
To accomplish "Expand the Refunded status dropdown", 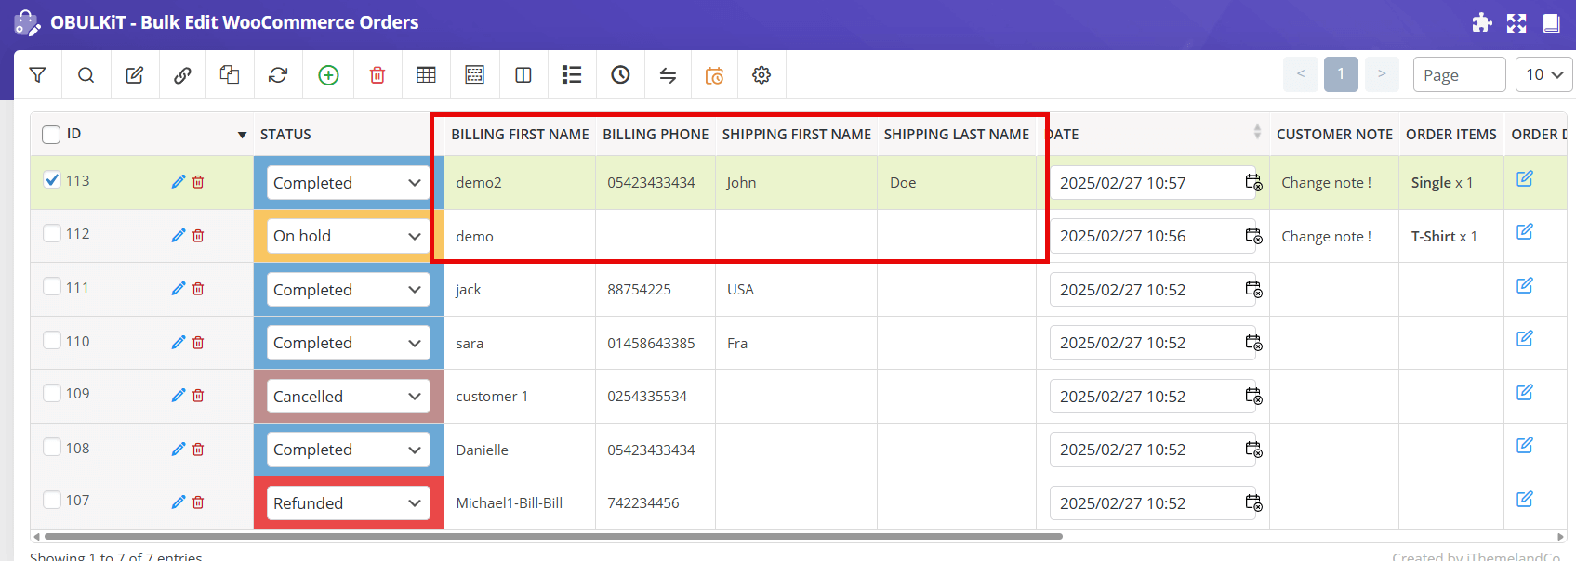I will point(348,503).
